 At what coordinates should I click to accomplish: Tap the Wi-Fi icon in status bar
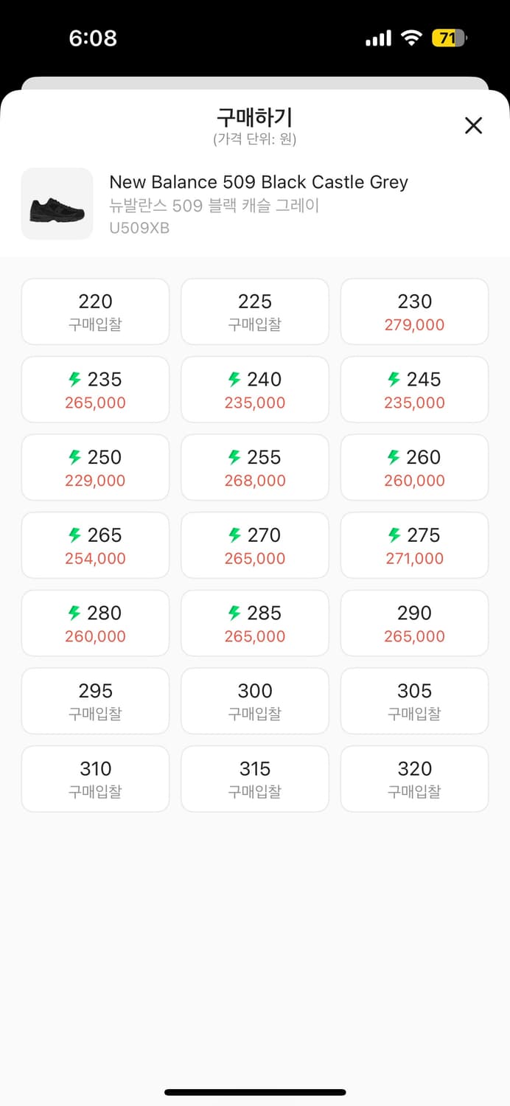coord(411,38)
